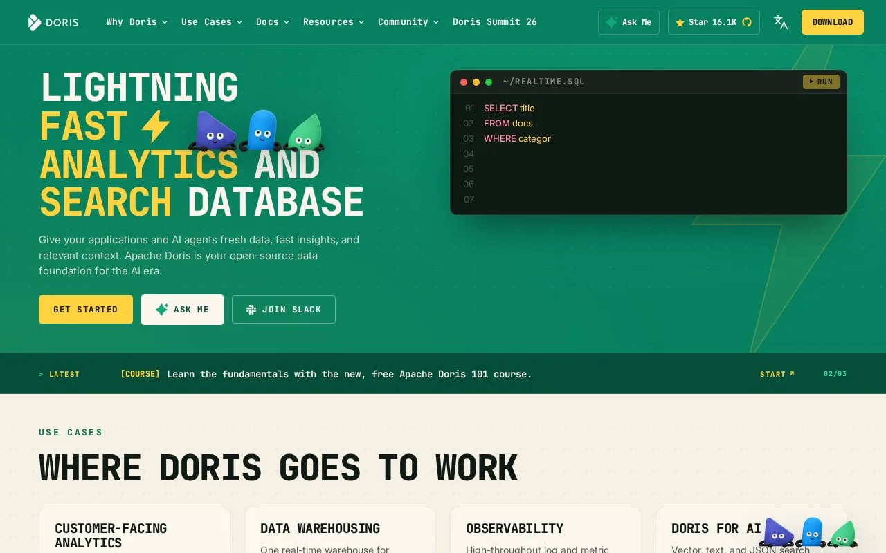Click the header Ask Me button

[x=629, y=22]
